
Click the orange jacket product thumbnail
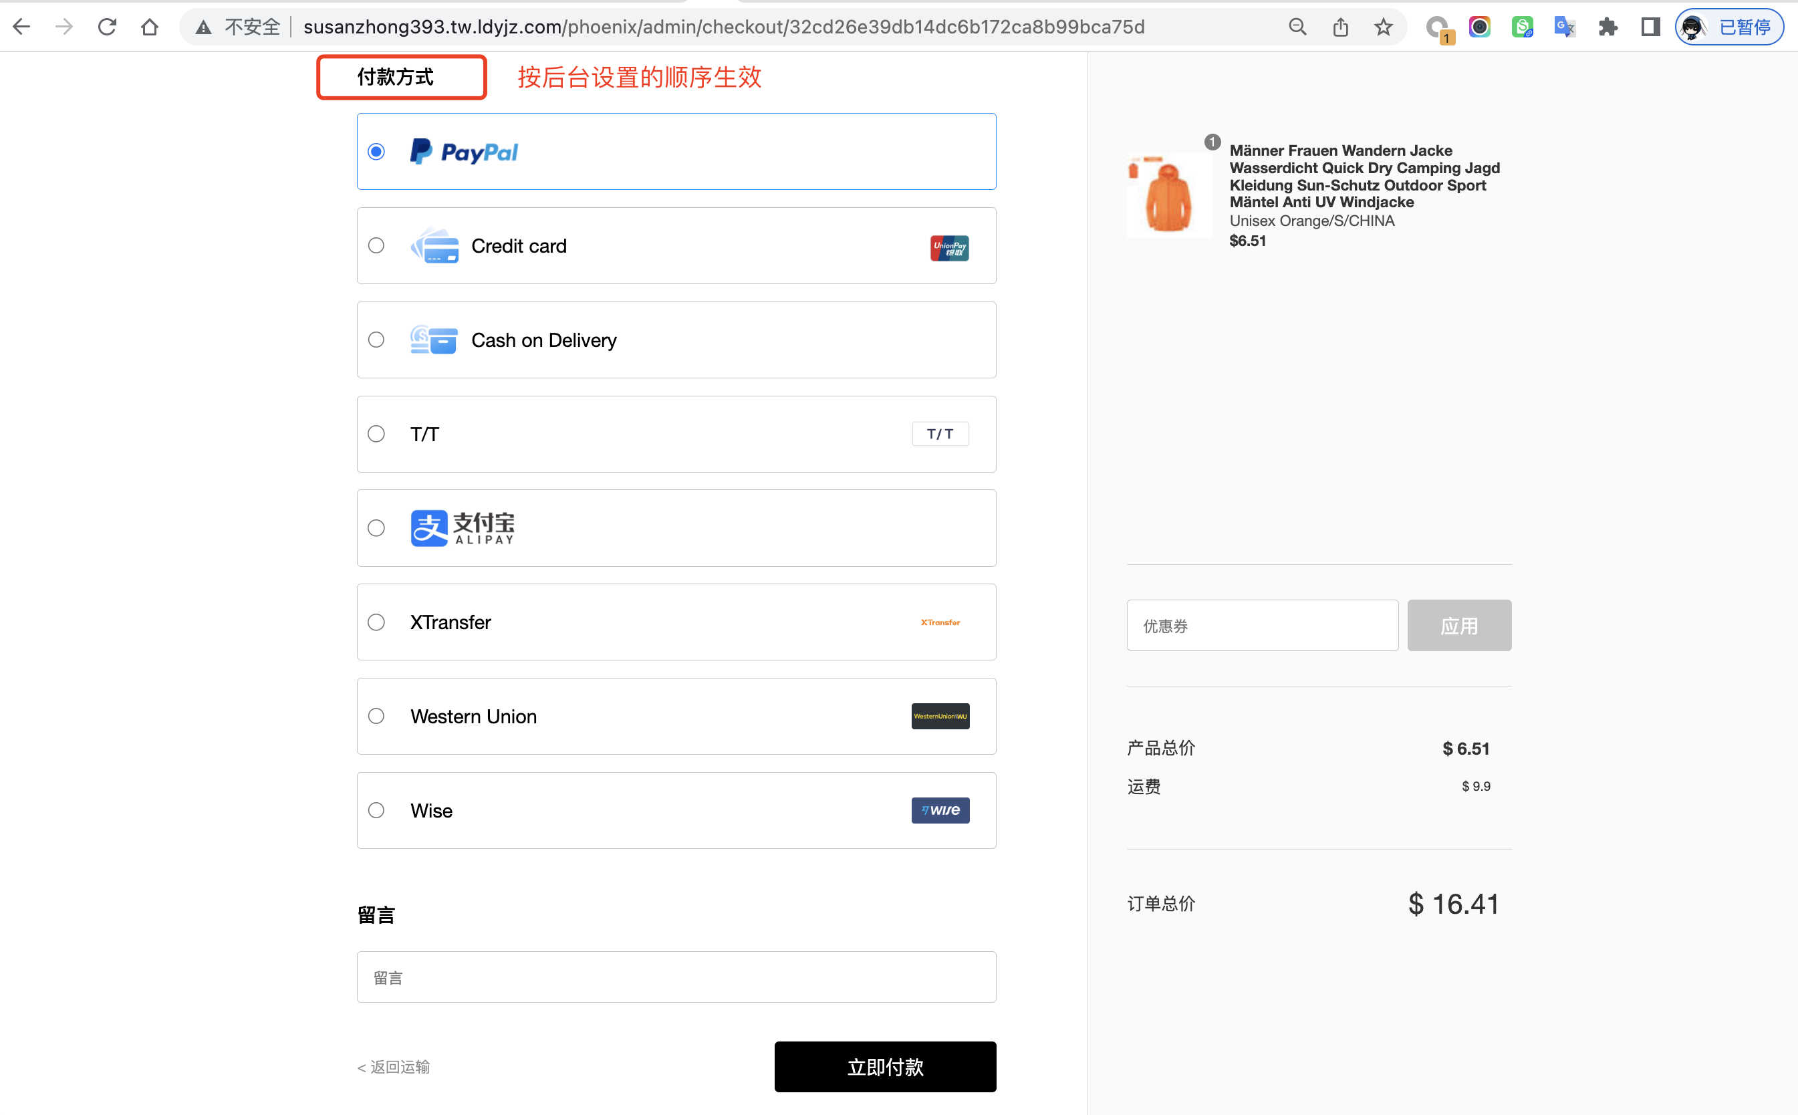click(x=1168, y=195)
